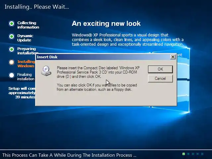Click the 'Please insert the Compact Disc' message
Viewport: 212px width, 159px height.
(98, 72)
